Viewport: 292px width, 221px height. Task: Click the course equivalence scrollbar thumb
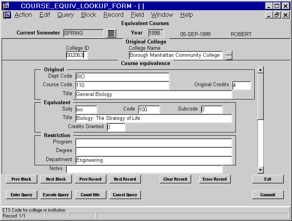click(260, 97)
